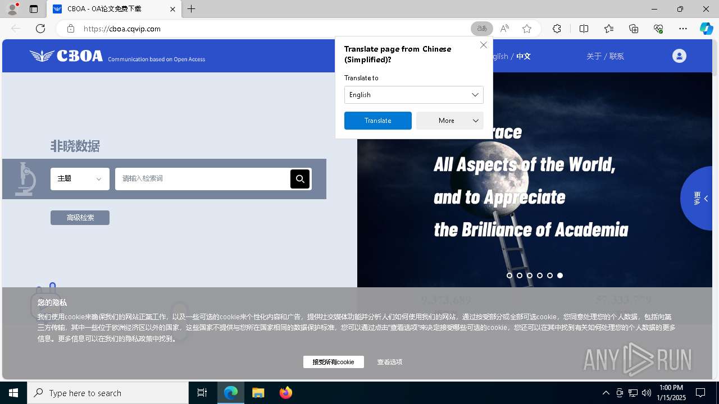Launch the Copilot sidebar icon
The width and height of the screenshot is (719, 404).
coord(706,29)
